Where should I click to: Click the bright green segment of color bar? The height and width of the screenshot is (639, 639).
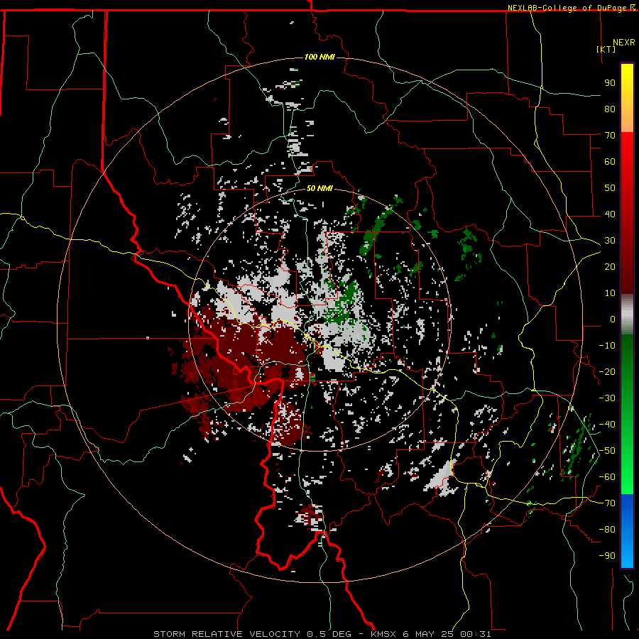coord(627,469)
